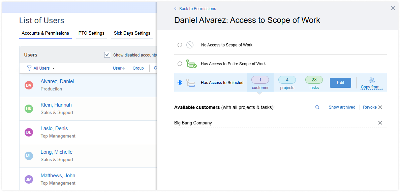Close the Access to Scope of Work panel
This screenshot has height=192, width=400.
[393, 8]
